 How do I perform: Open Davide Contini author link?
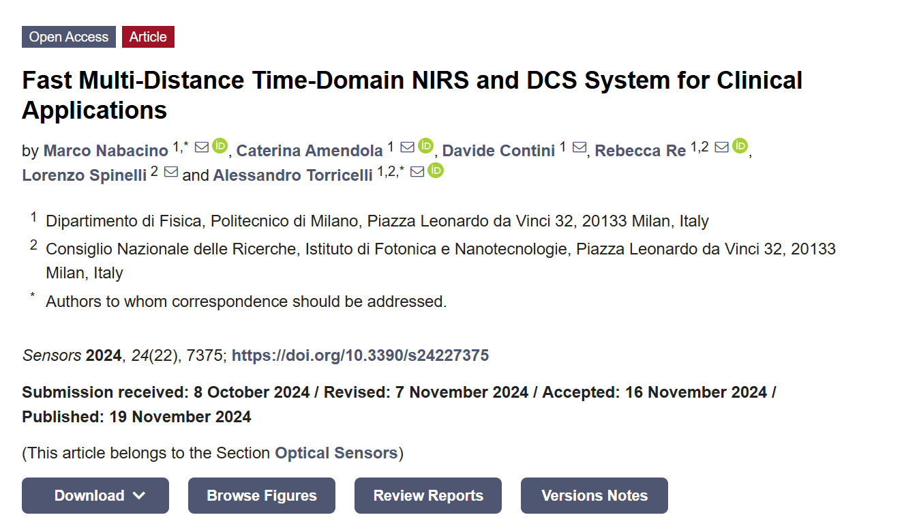498,151
